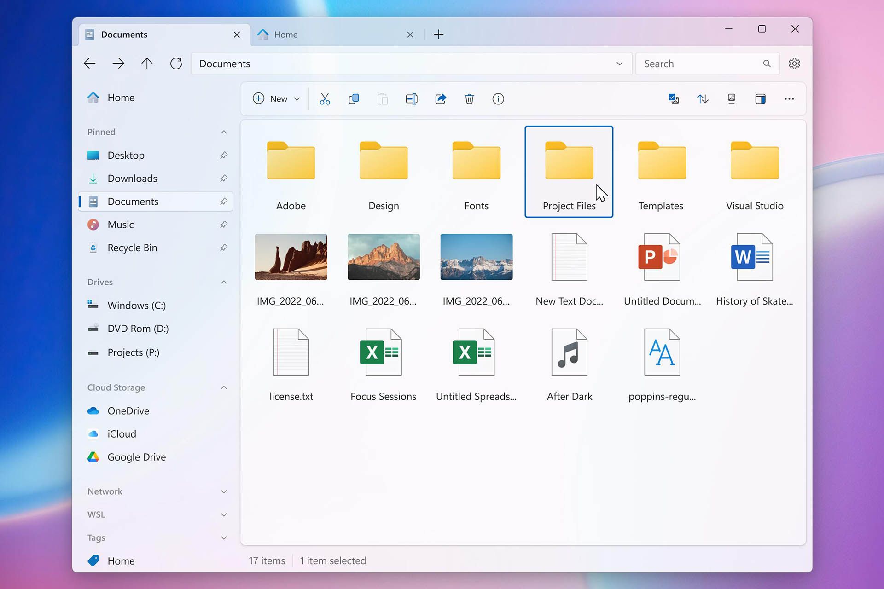Collapse the Tags section chevron
This screenshot has width=884, height=589.
[224, 537]
